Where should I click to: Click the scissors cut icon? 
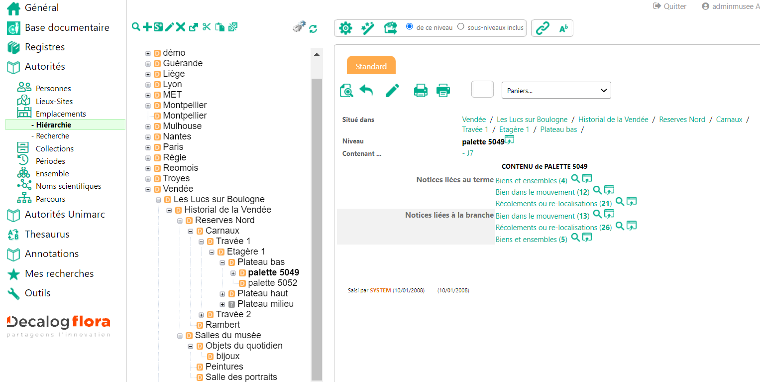pos(207,27)
